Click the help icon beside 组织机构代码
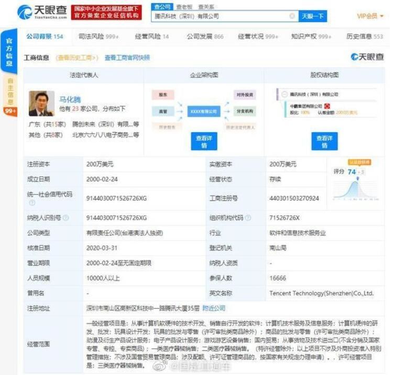 (247, 218)
